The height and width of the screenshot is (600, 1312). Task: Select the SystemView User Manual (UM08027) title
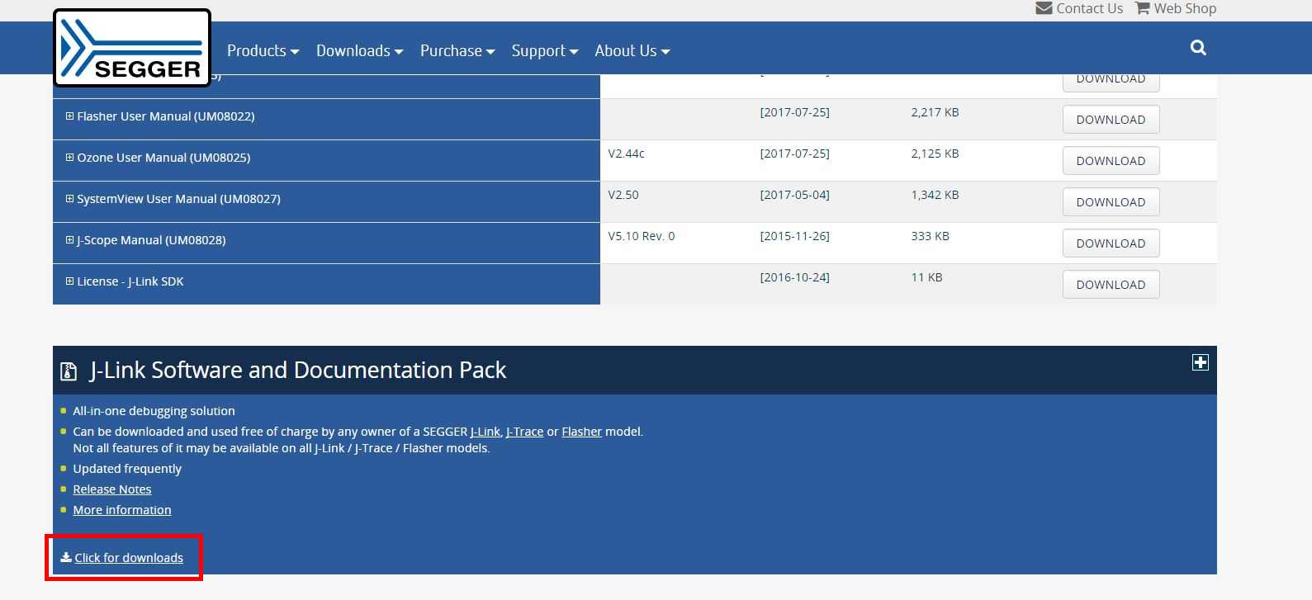178,199
